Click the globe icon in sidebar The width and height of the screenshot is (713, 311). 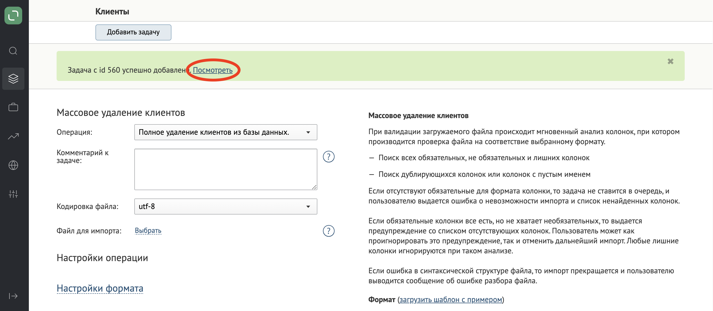(13, 165)
